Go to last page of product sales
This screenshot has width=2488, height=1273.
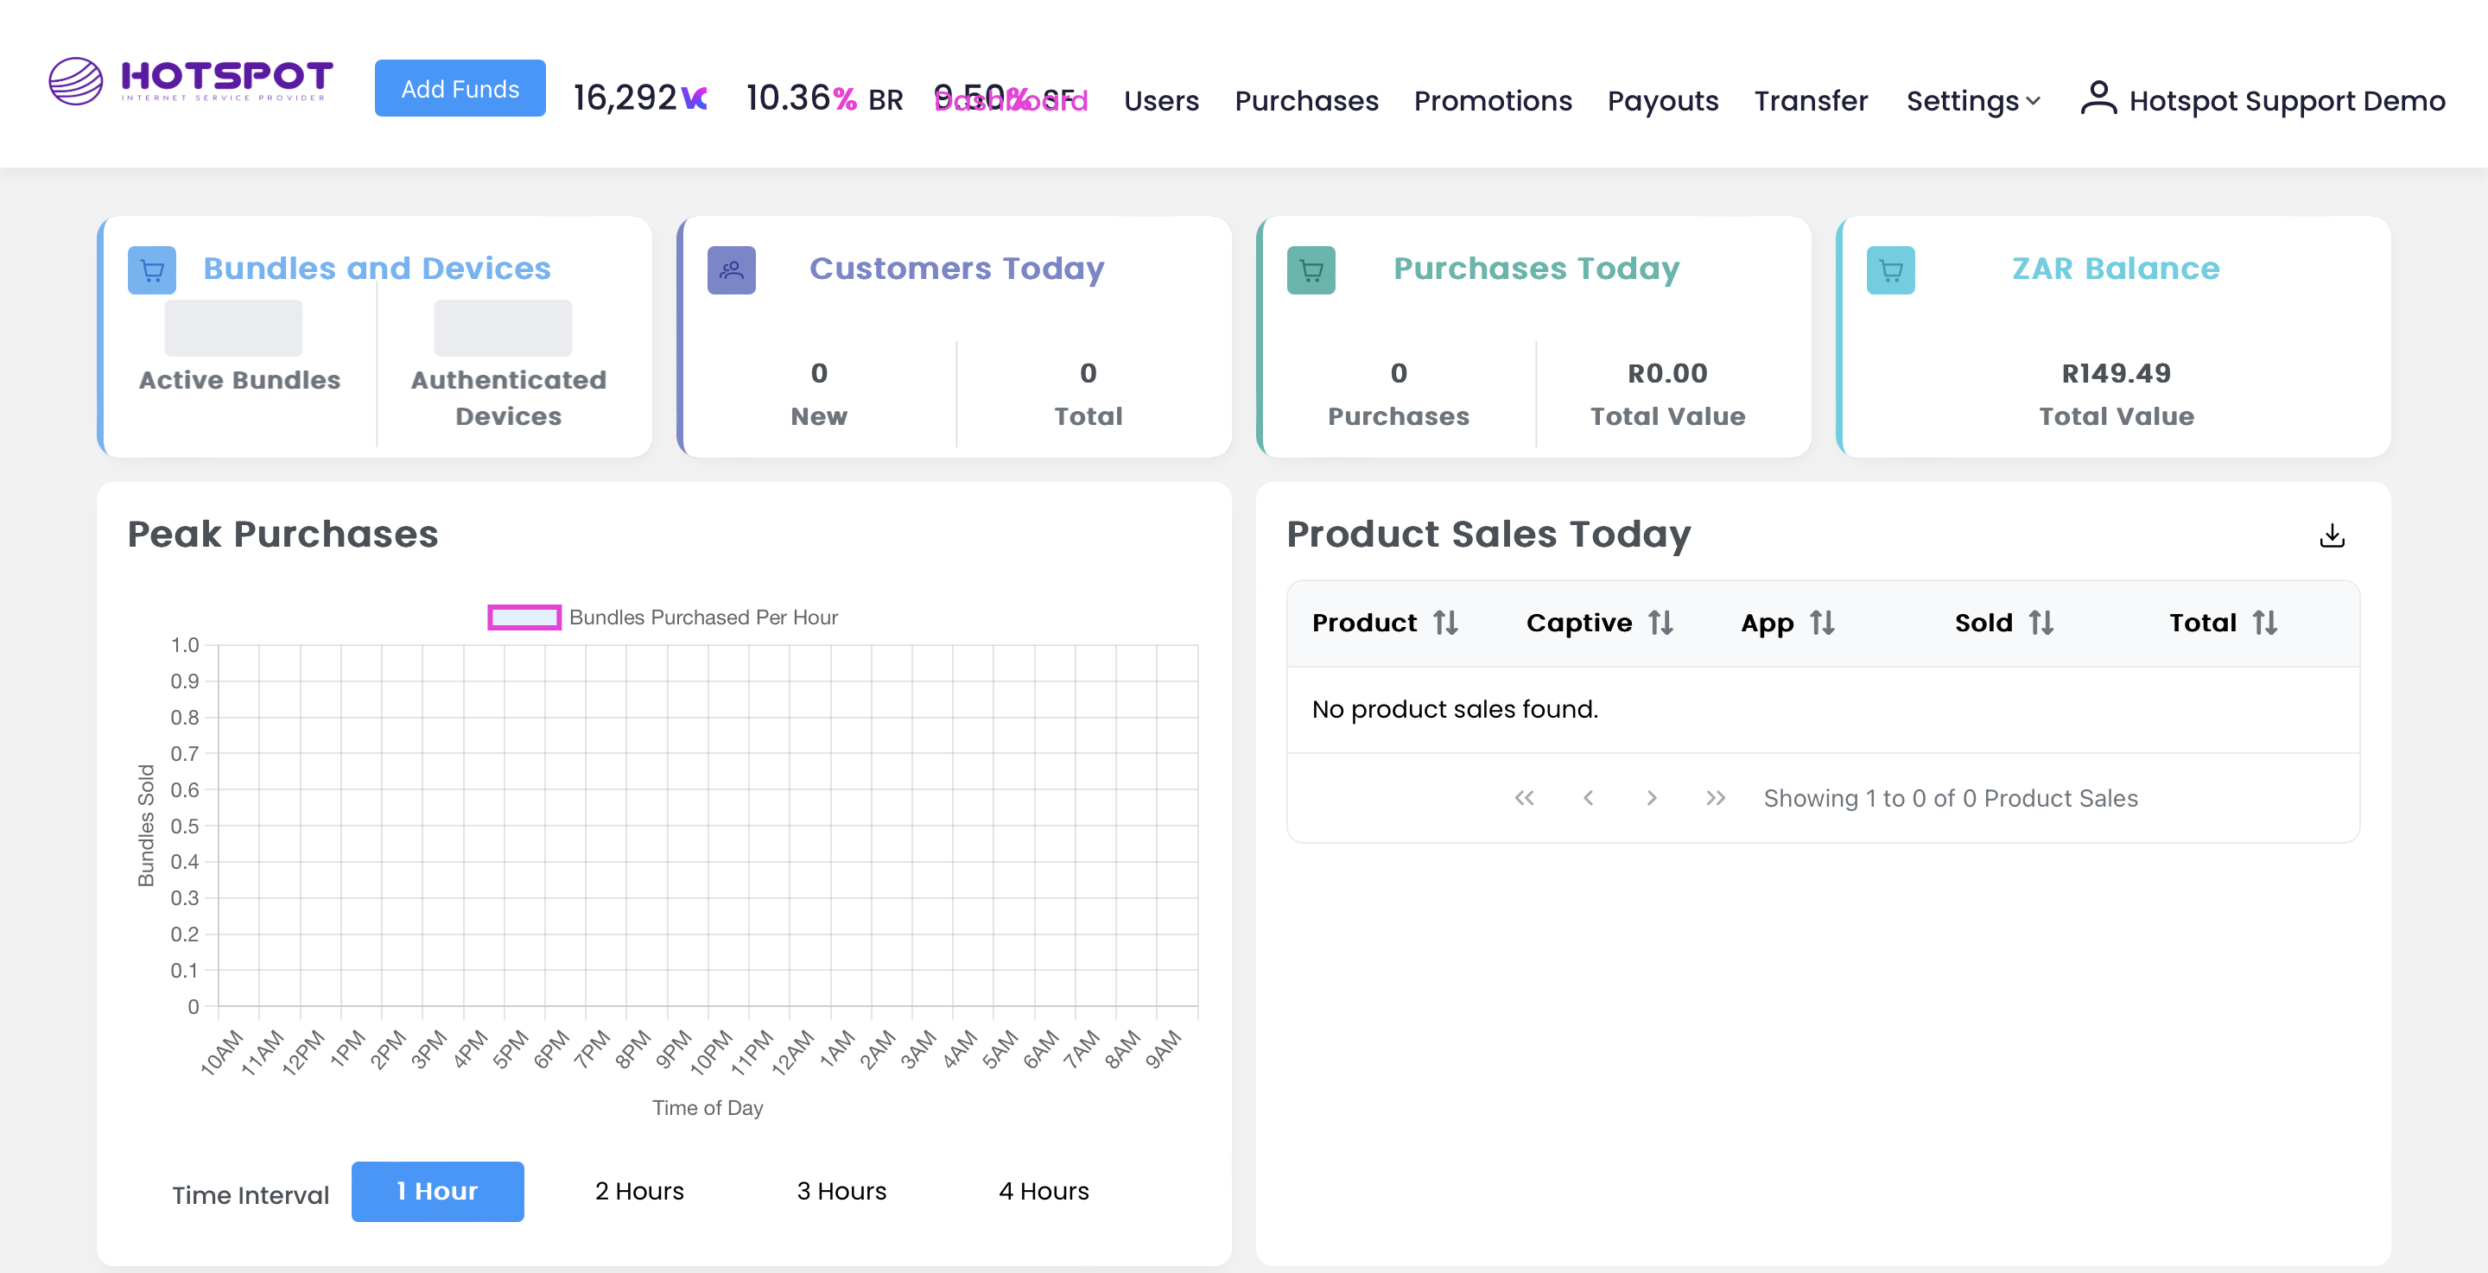pos(1716,798)
